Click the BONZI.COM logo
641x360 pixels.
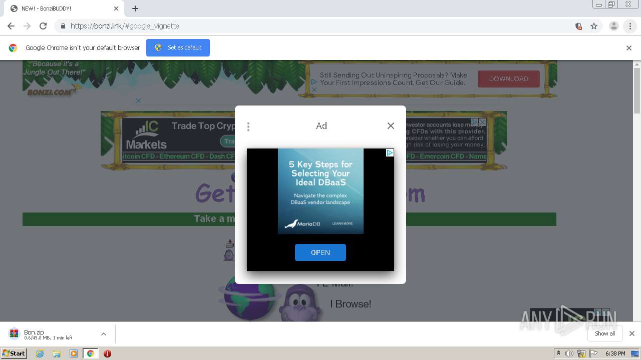coord(51,92)
